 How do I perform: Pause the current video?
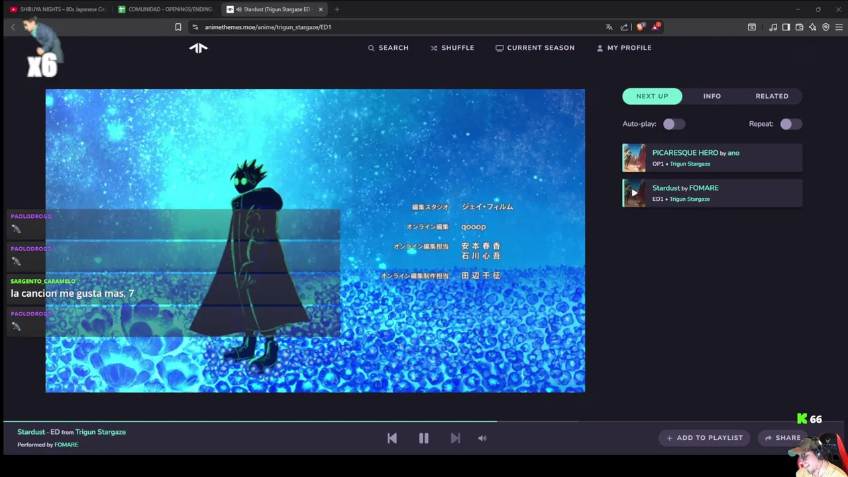[424, 438]
